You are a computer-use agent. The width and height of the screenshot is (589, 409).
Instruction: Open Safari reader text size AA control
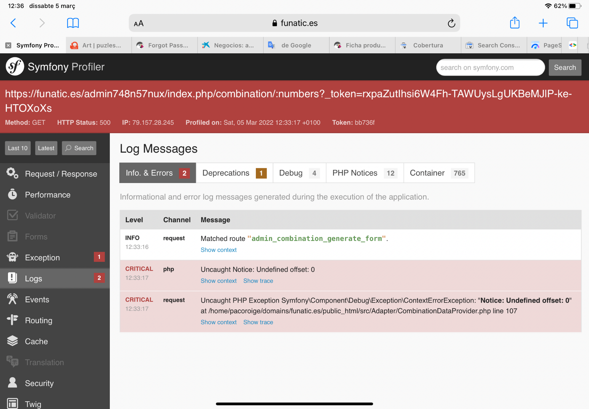coord(139,23)
